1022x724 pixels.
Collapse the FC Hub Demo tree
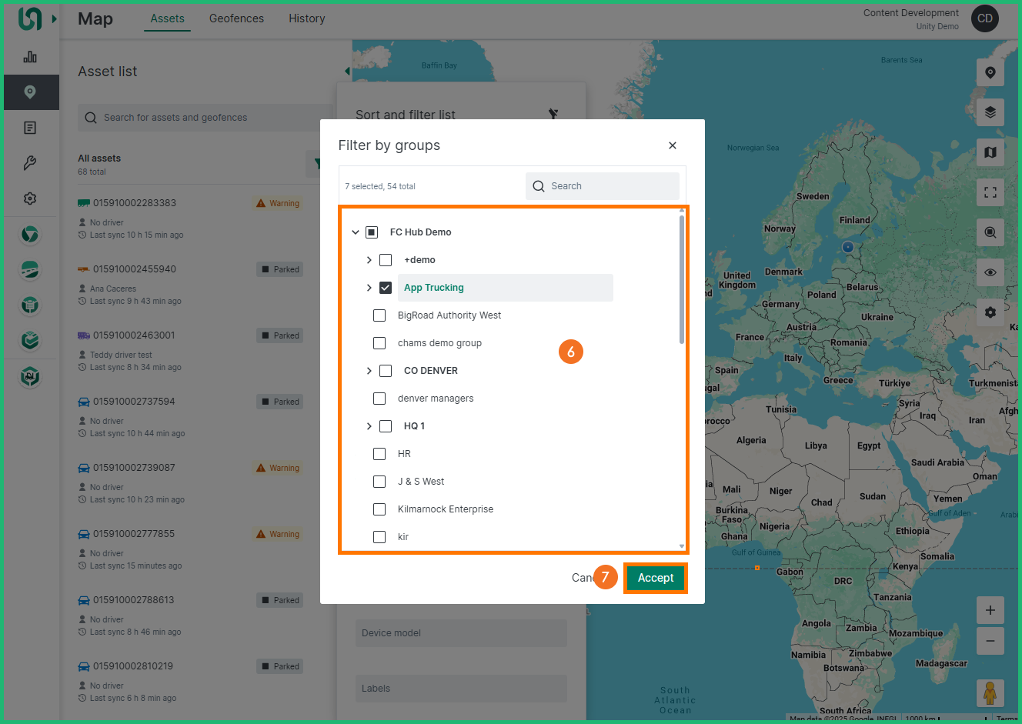point(356,232)
